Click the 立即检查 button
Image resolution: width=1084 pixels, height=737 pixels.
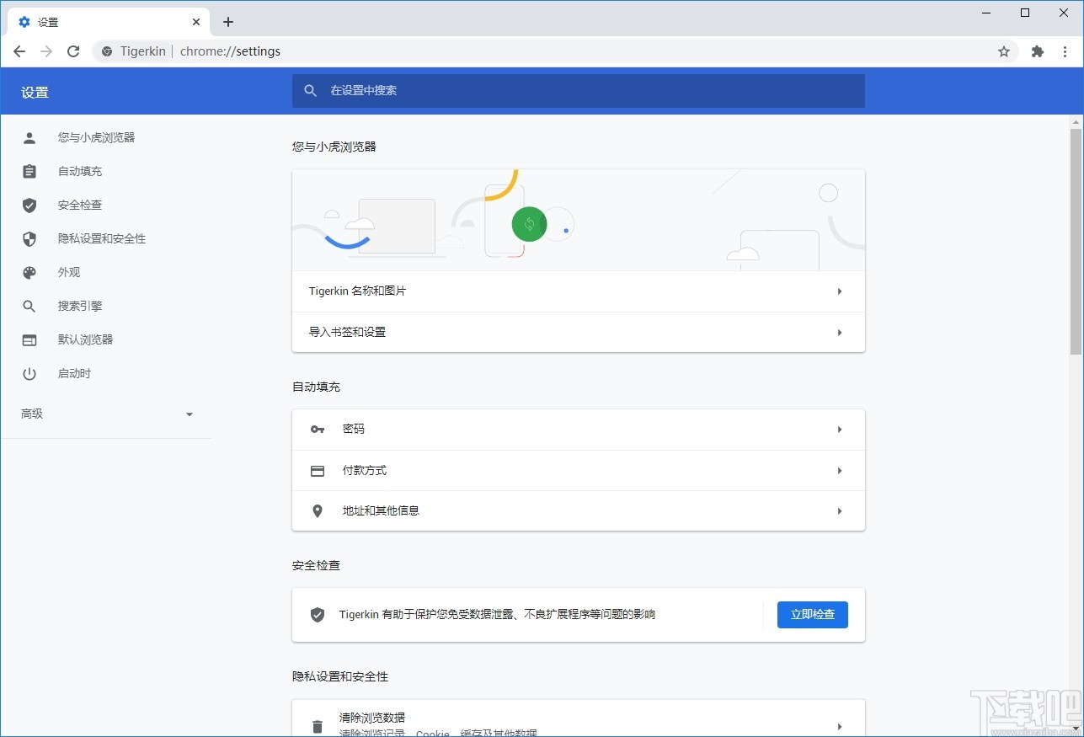coord(811,615)
